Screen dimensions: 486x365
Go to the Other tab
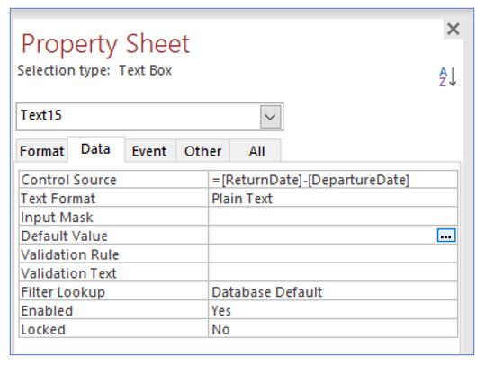pyautogui.click(x=203, y=151)
